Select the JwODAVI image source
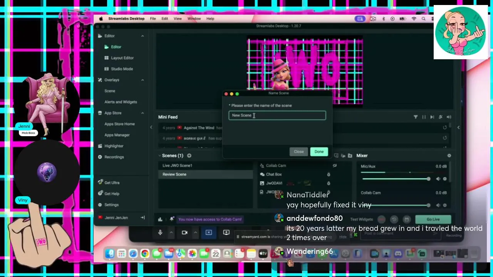The width and height of the screenshot is (493, 277). [x=274, y=183]
